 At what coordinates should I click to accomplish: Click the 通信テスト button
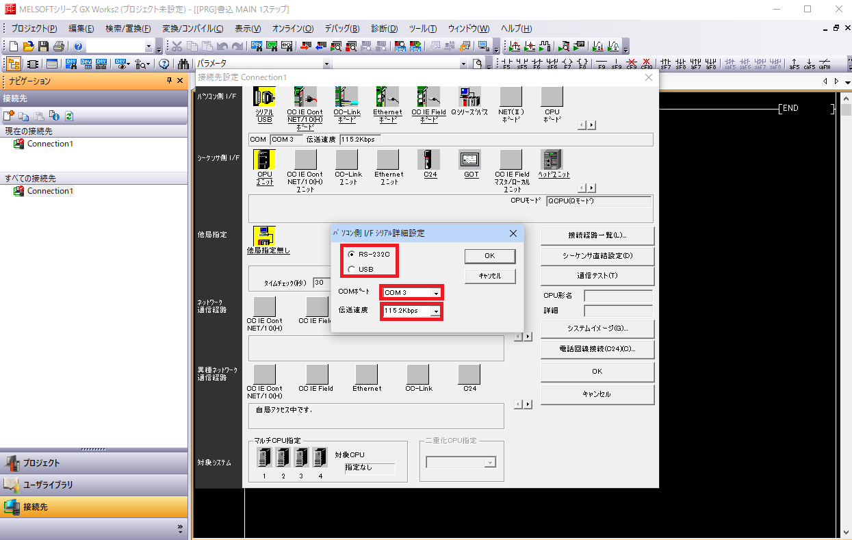tap(597, 276)
